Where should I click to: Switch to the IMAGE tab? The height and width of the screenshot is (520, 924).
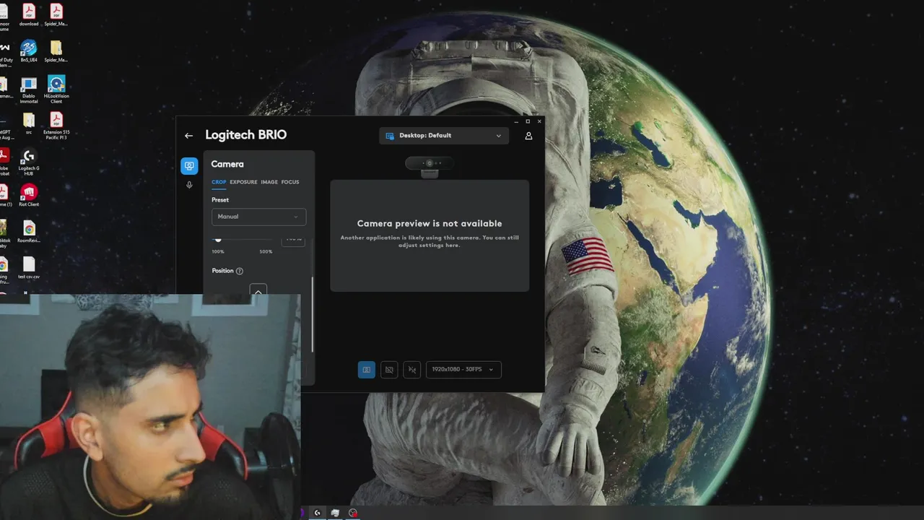[269, 182]
